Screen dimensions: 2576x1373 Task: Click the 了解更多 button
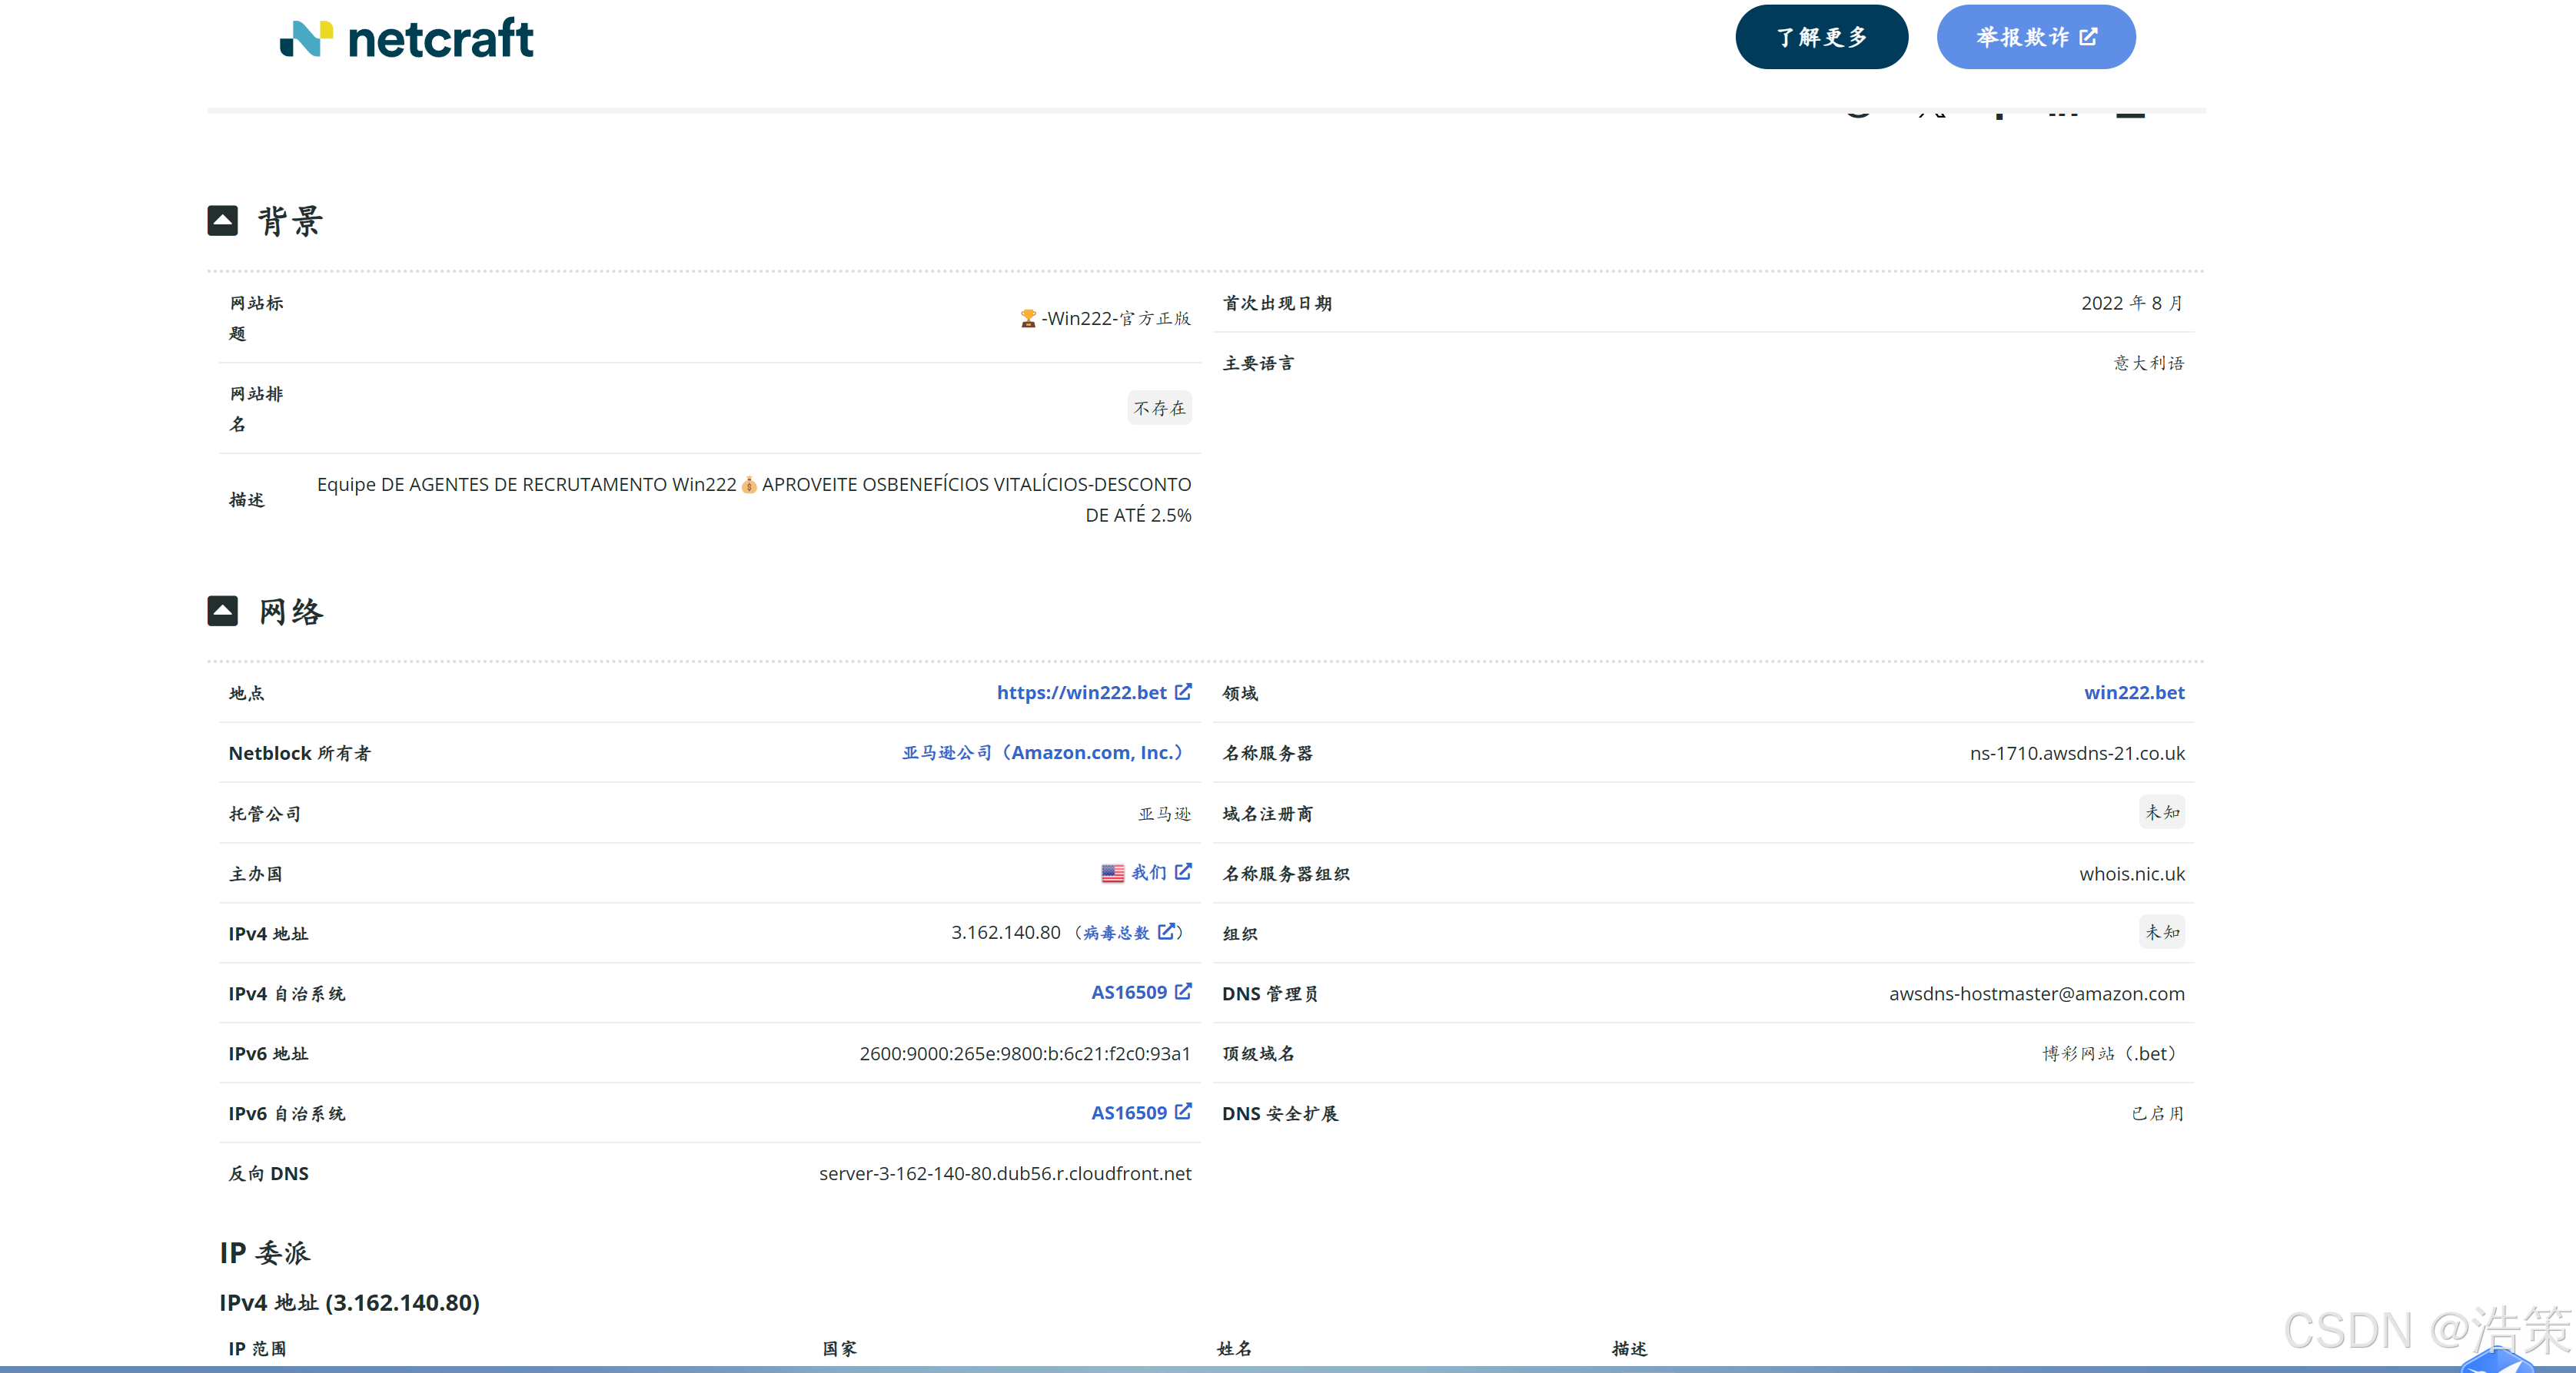pos(1821,37)
